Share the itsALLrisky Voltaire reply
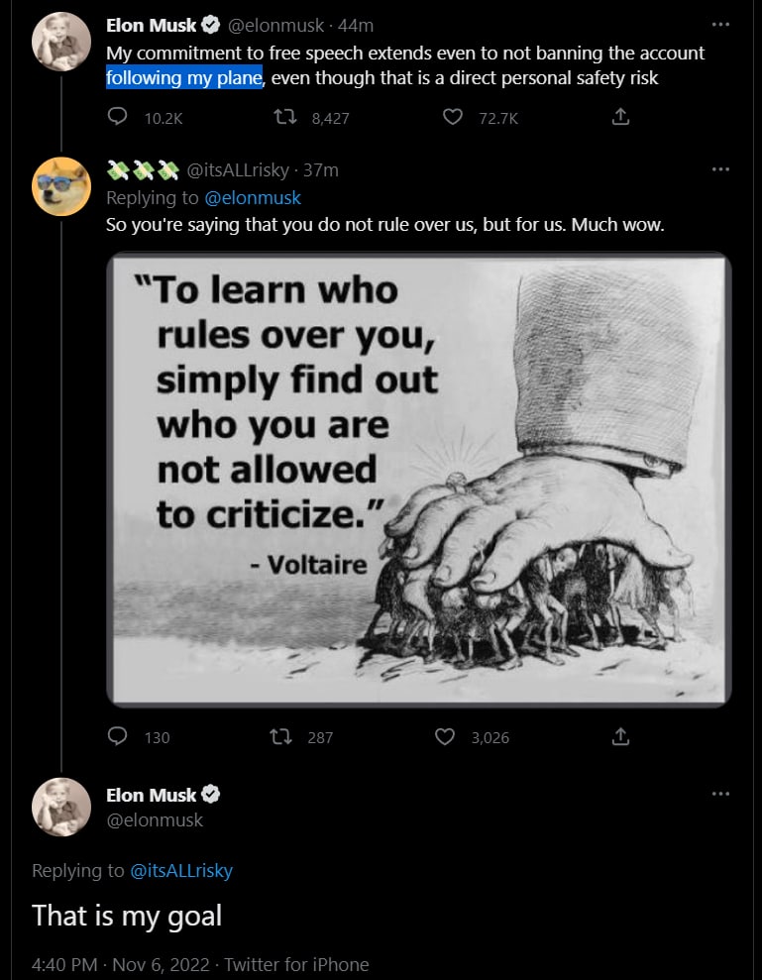This screenshot has height=980, width=762. 620,736
